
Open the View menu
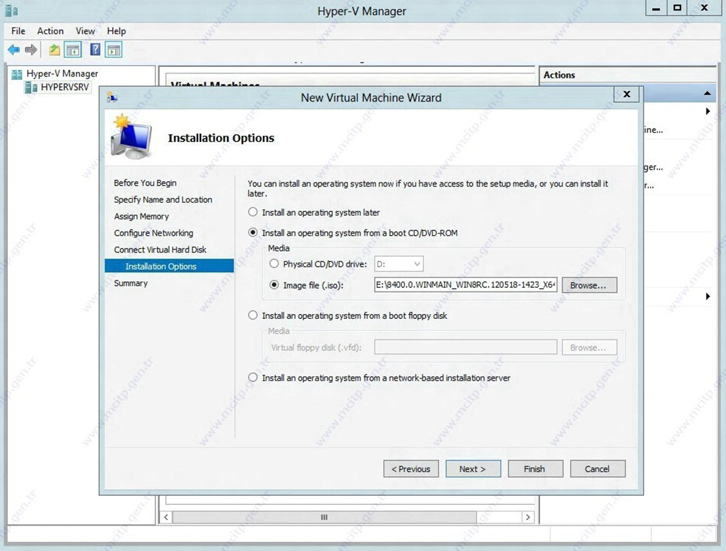coord(85,31)
